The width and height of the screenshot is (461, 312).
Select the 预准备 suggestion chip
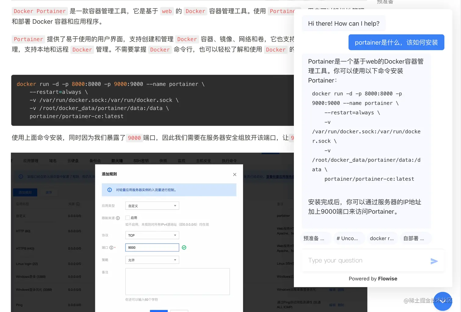tap(316, 238)
